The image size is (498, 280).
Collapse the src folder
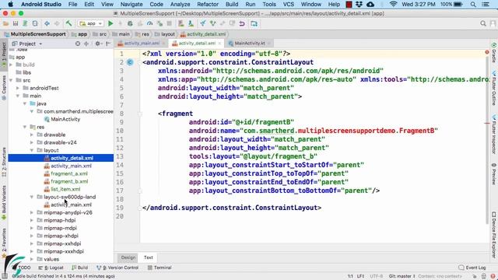click(x=12, y=80)
